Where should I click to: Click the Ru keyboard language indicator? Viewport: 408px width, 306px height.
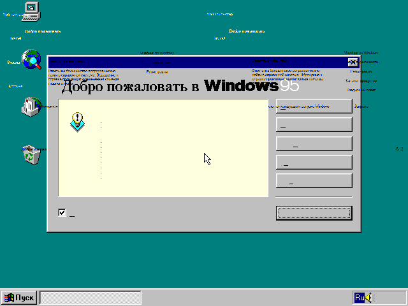point(360,297)
